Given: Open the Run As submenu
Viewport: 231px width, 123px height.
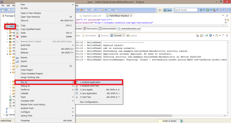Looking at the screenshot, I should point(45,82).
